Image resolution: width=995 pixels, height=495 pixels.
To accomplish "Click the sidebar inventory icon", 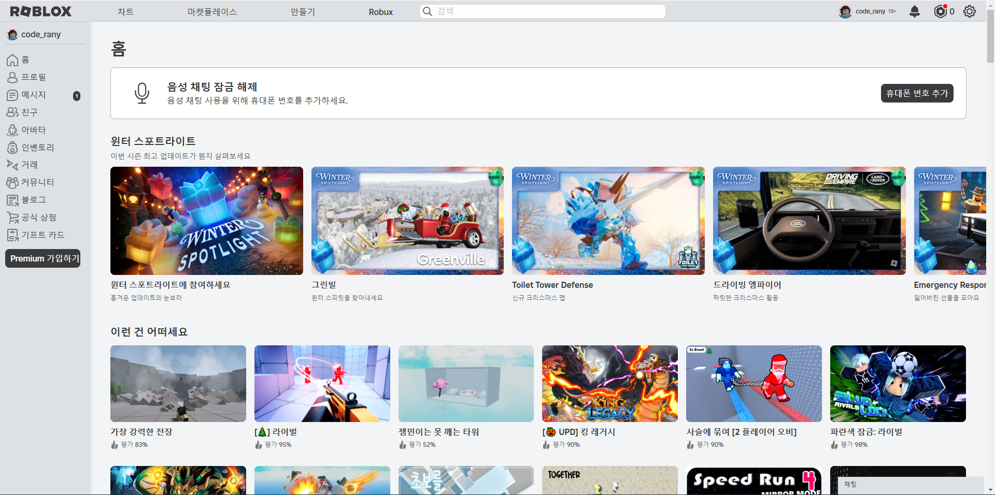I will 12,148.
